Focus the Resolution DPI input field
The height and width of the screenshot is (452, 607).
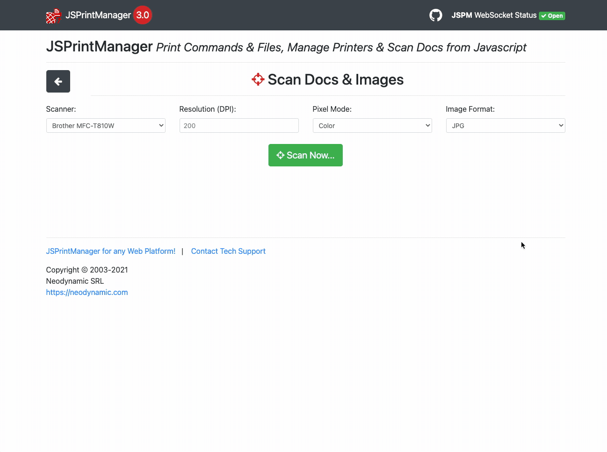(x=239, y=125)
